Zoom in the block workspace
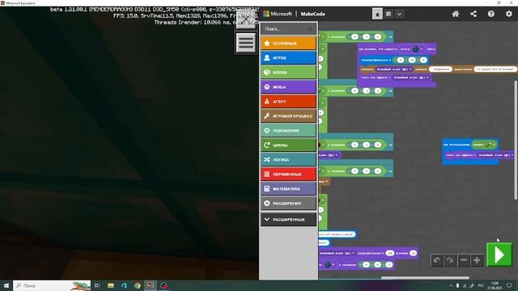The width and height of the screenshot is (518, 291). coord(477,260)
